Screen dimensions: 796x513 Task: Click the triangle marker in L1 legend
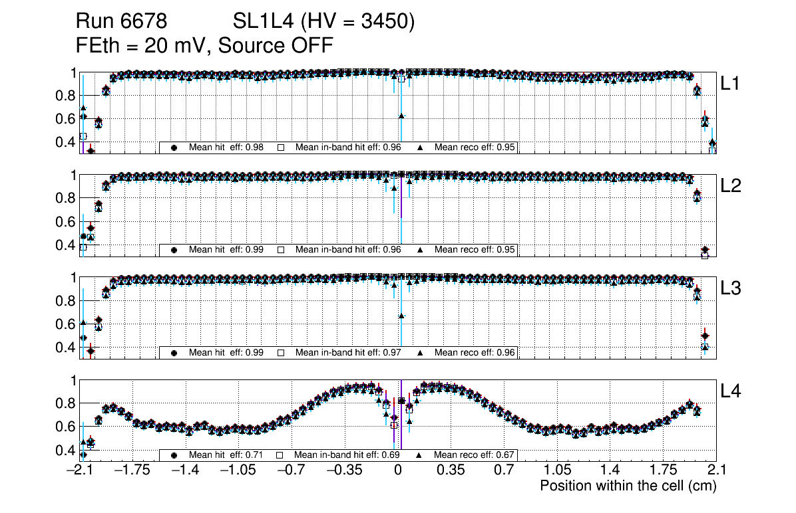[x=420, y=148]
